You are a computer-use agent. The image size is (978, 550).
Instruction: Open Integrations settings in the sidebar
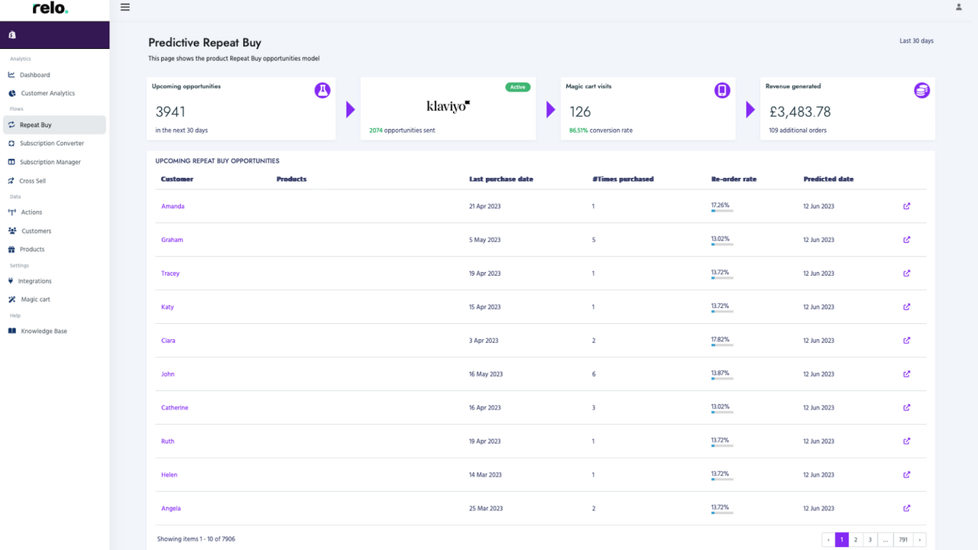(34, 281)
